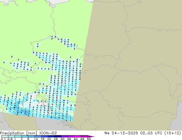Screen dimensions: 182x140
Task: Click the '(15+12)' forecast run text
Action: [x=173, y=133]
